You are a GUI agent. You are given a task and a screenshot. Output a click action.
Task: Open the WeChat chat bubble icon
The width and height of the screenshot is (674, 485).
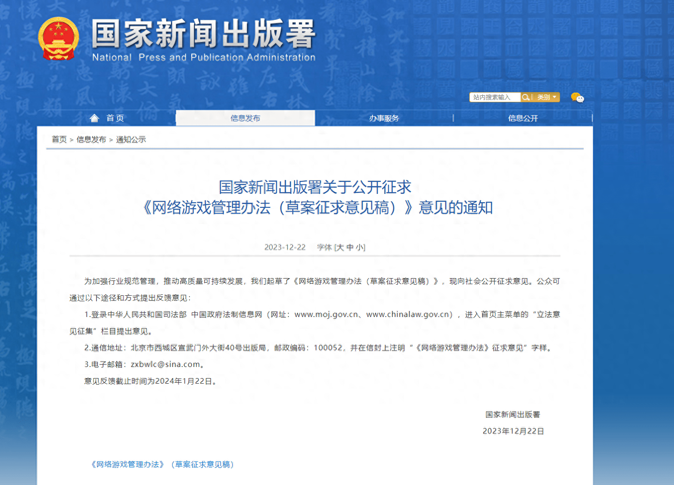[577, 97]
